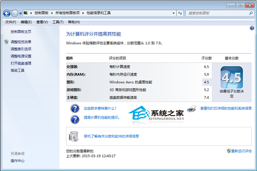Image resolution: width=257 pixels, height=171 pixels.
Task: Select the 处理器 row label
Action: (x=72, y=67)
